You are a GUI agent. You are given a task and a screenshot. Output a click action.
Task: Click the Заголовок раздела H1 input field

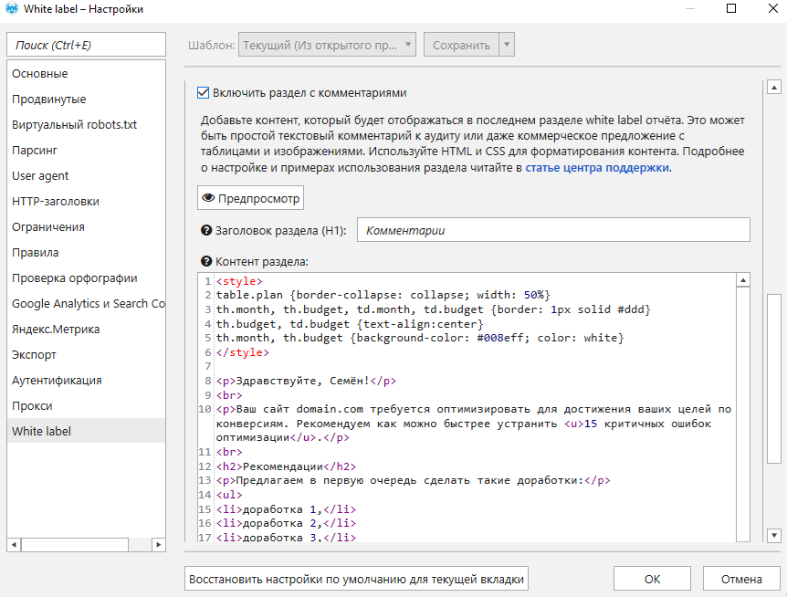(x=553, y=230)
